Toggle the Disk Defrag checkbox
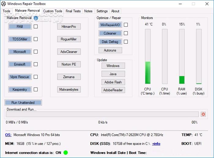Viewport: 214px width, 158px height. [126, 42]
